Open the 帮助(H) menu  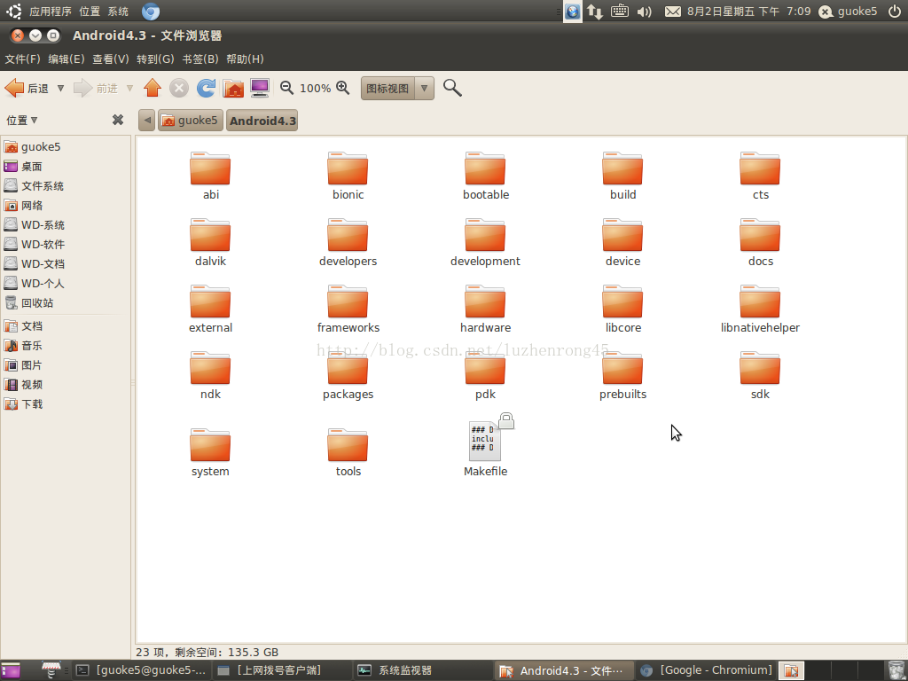tap(245, 59)
